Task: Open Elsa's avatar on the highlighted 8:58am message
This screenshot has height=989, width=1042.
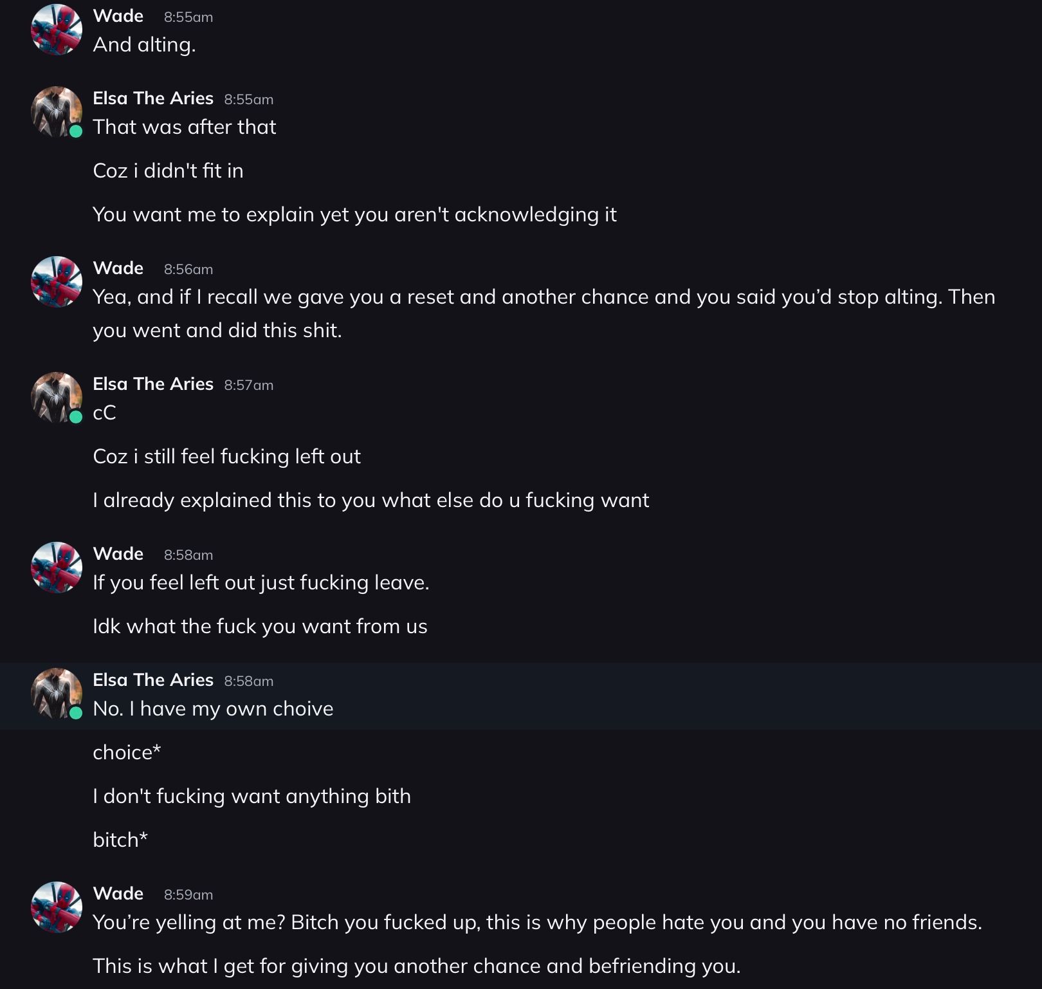Action: point(57,693)
